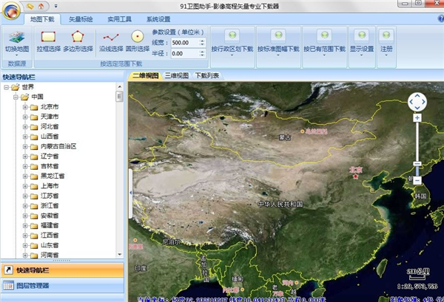444x302 pixels.
Task: Click the map zoom slider handle
Action: click(417, 164)
